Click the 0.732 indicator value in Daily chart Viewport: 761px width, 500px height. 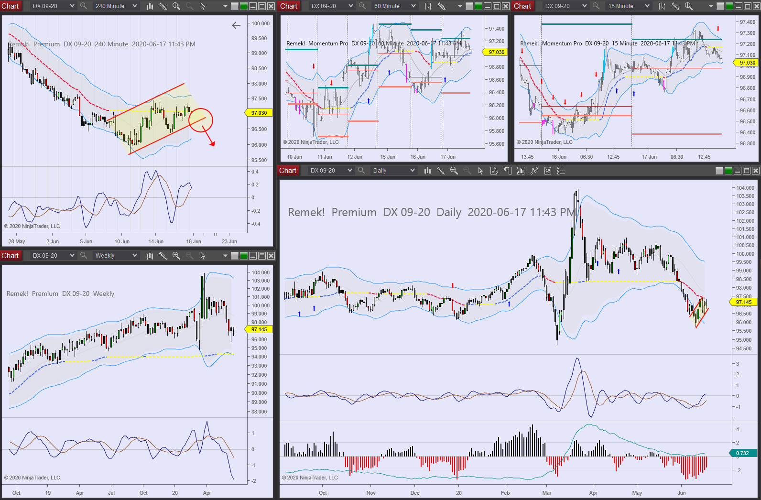(743, 453)
